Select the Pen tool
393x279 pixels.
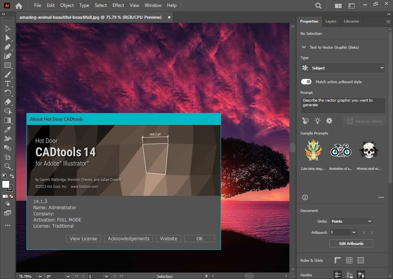click(x=8, y=47)
